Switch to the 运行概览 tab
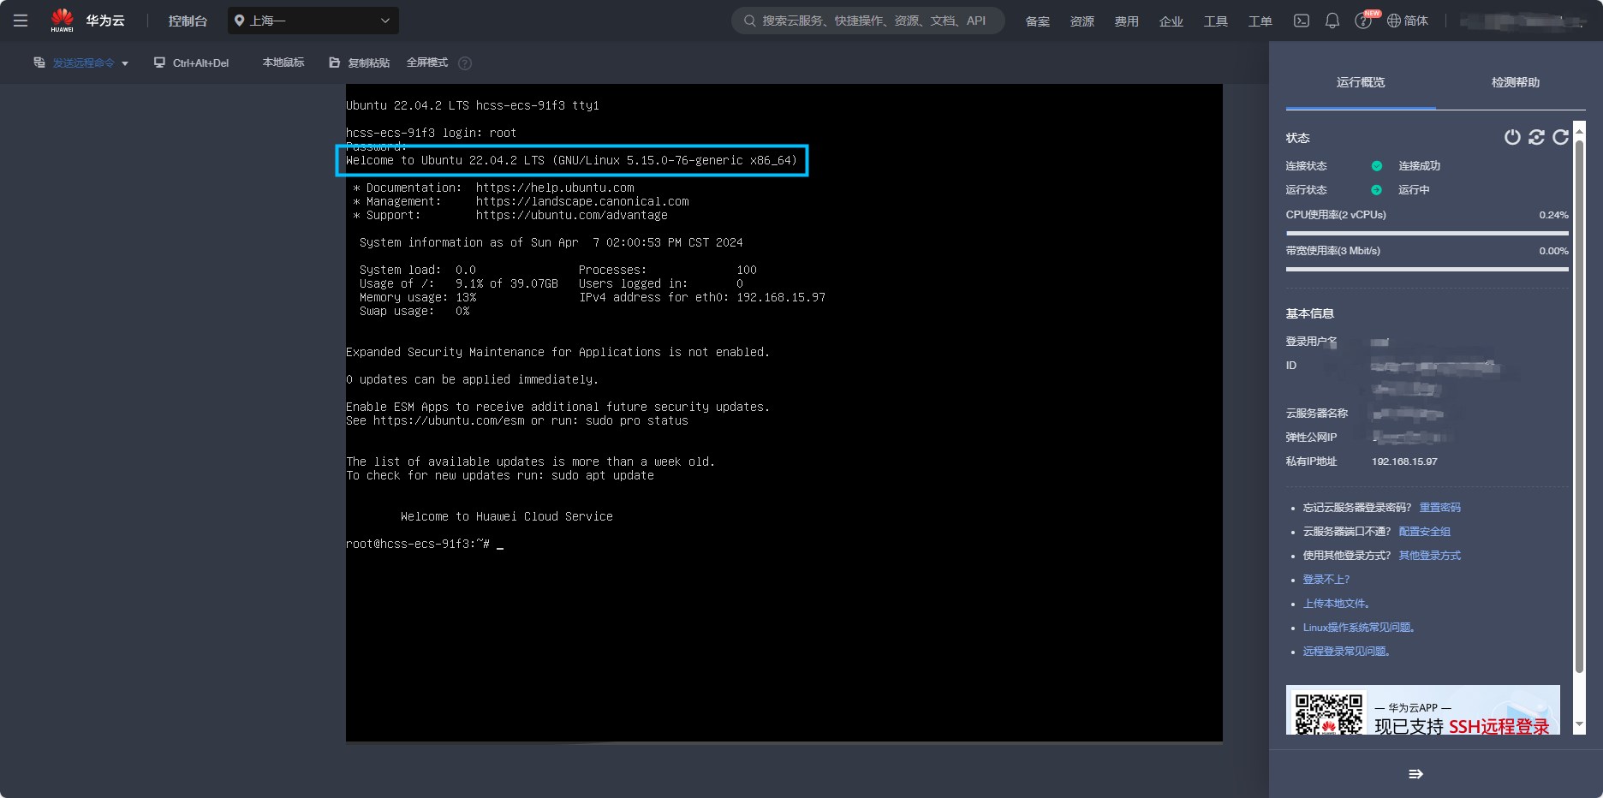1603x798 pixels. pos(1360,82)
